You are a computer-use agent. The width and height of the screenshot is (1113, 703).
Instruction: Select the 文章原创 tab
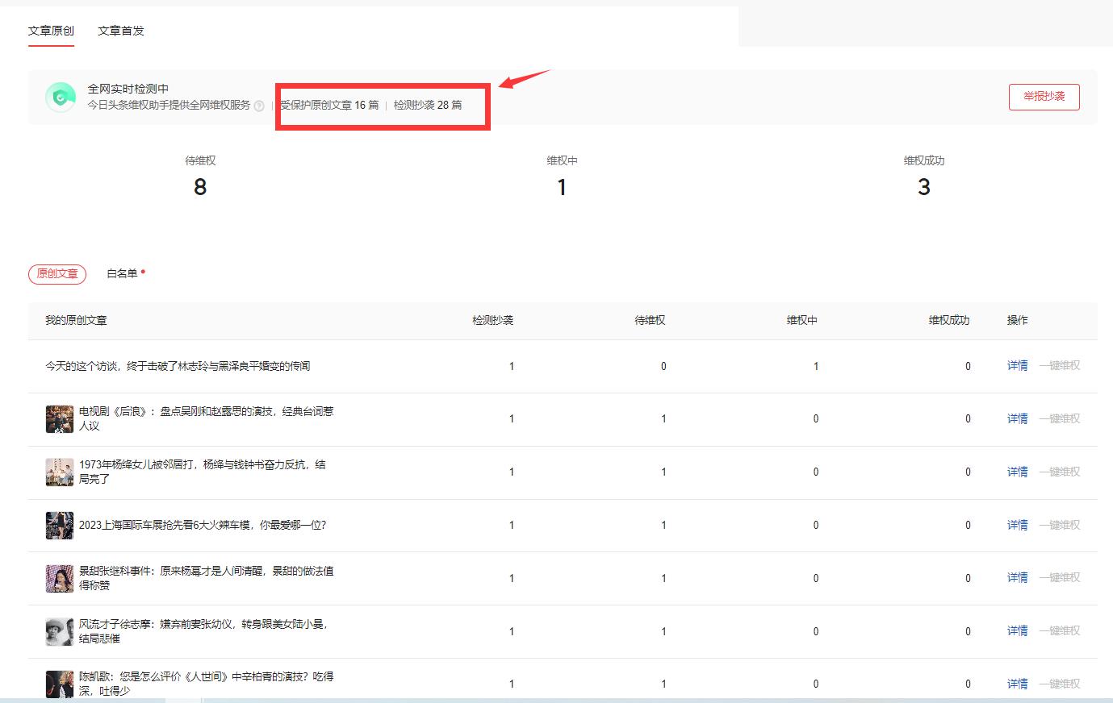coord(51,31)
